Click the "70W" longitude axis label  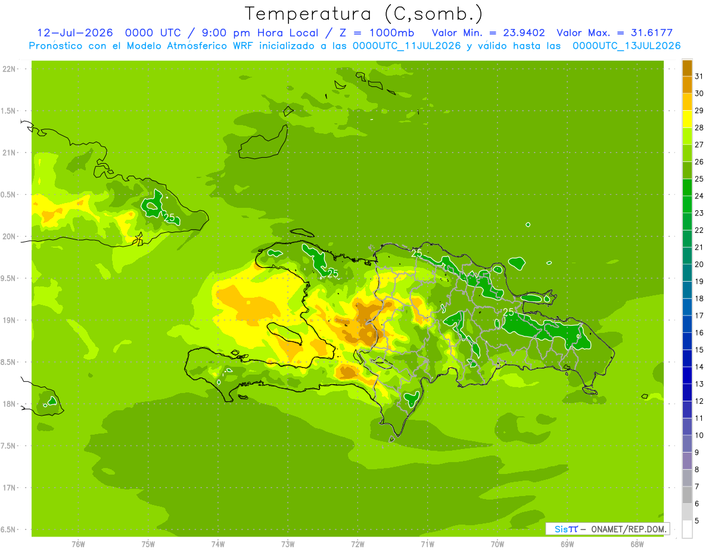point(497,544)
